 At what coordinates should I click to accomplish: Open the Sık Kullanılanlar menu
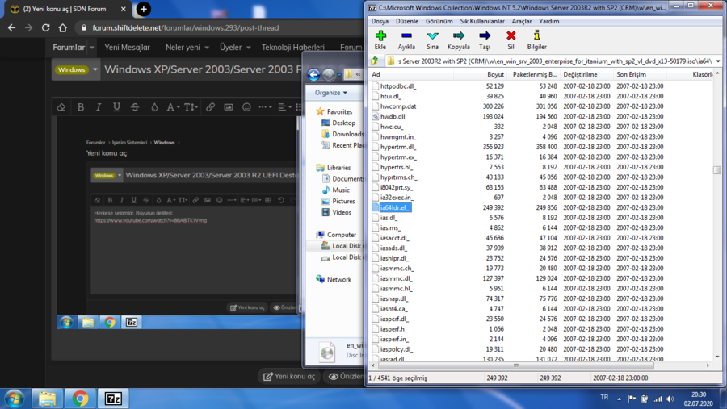point(482,21)
